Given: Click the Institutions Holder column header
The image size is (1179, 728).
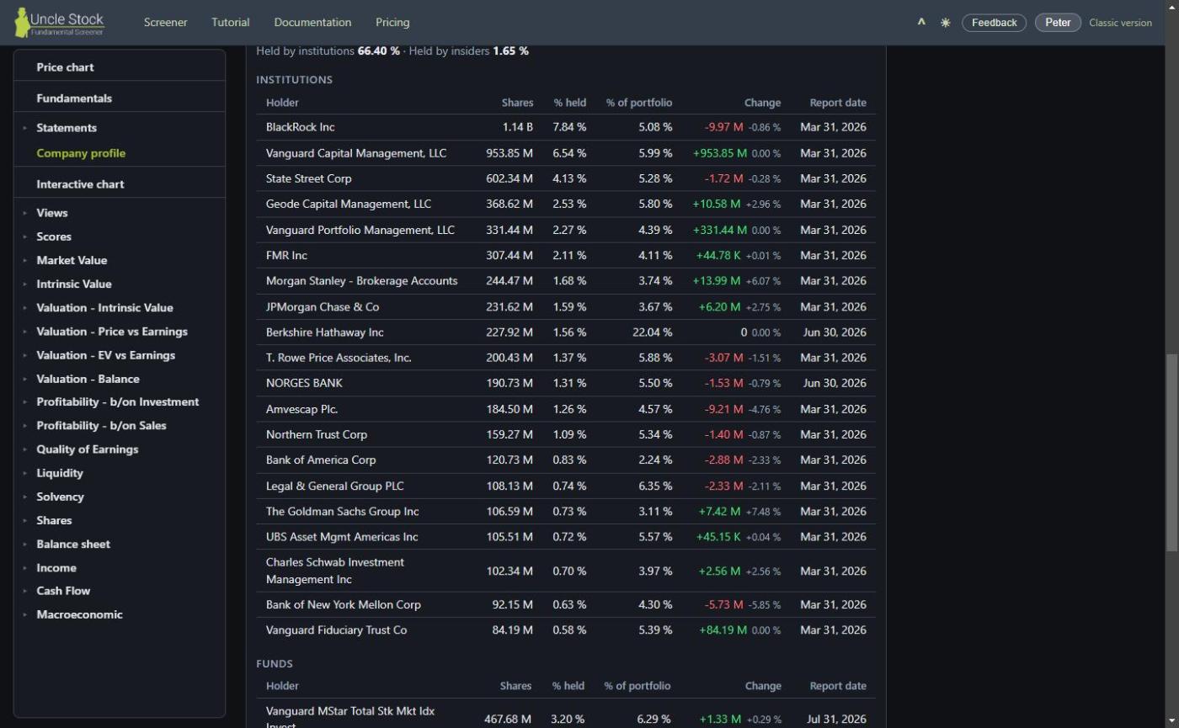Looking at the screenshot, I should (x=282, y=103).
